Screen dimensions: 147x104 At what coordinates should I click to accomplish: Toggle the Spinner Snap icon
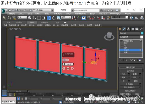click(x=103, y=18)
